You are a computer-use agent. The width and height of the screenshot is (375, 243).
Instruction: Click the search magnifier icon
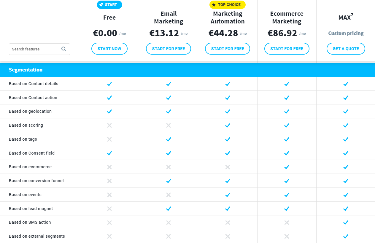pyautogui.click(x=63, y=49)
